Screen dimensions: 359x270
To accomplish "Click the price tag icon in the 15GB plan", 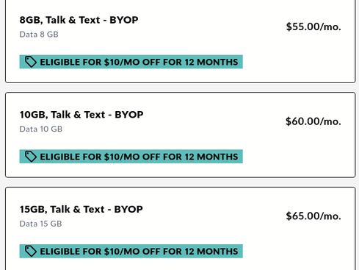I will pos(31,251).
